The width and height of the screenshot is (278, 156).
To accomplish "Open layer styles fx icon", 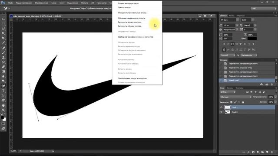I will (248, 152).
